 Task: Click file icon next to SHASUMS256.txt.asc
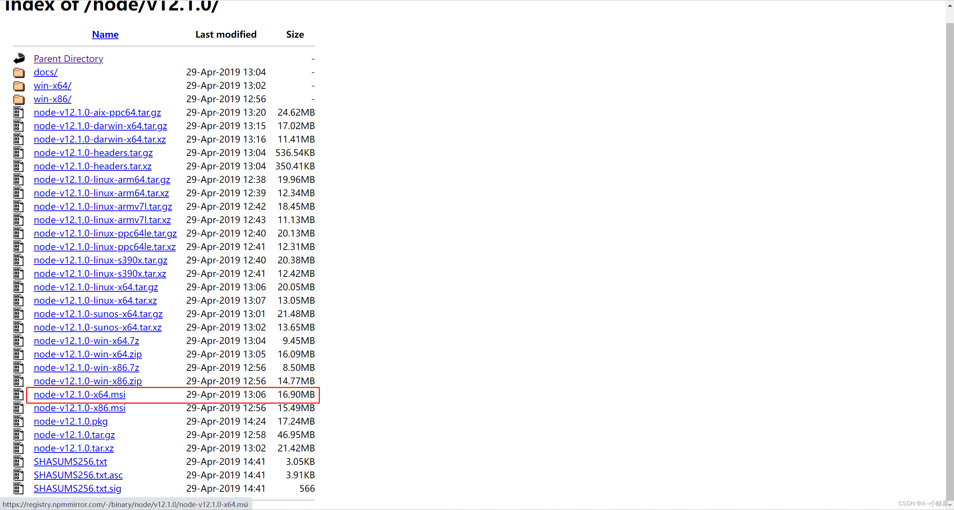[19, 475]
